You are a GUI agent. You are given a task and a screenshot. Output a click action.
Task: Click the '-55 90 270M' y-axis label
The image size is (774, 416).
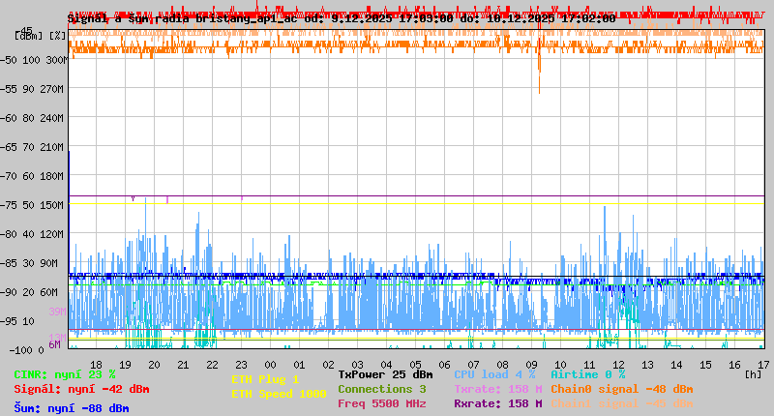point(34,89)
